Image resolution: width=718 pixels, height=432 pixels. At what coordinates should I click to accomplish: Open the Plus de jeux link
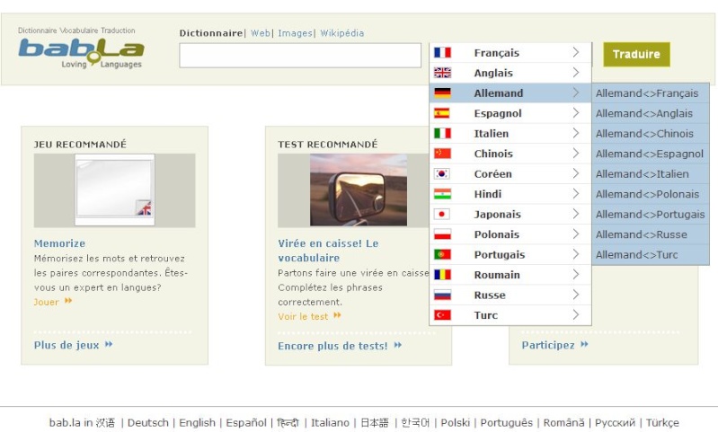[x=66, y=345]
